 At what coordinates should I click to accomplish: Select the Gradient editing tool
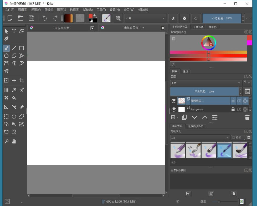(6, 90)
